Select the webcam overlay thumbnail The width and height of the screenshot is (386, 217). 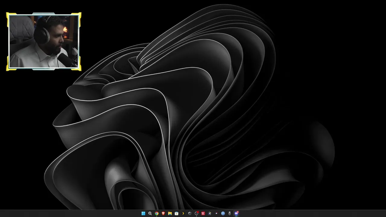pyautogui.click(x=44, y=42)
